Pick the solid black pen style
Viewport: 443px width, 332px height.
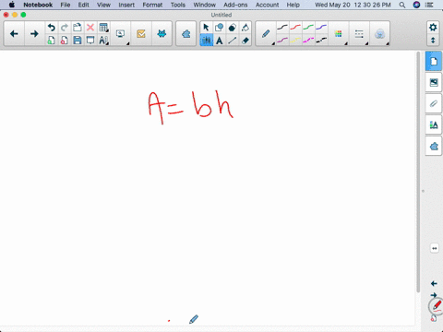click(x=282, y=28)
